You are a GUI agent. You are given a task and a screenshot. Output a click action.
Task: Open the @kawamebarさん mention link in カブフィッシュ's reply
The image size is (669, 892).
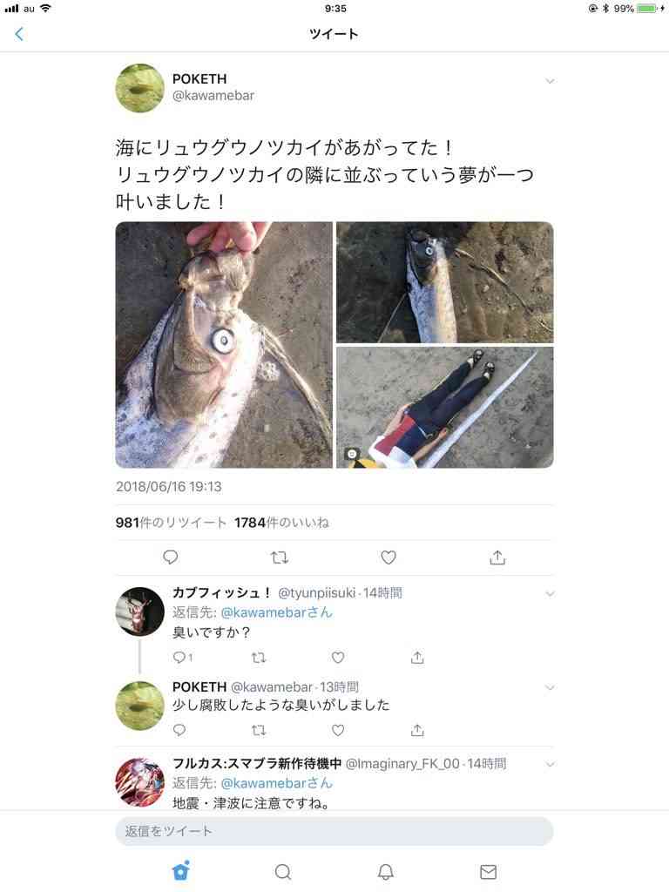[x=276, y=612]
